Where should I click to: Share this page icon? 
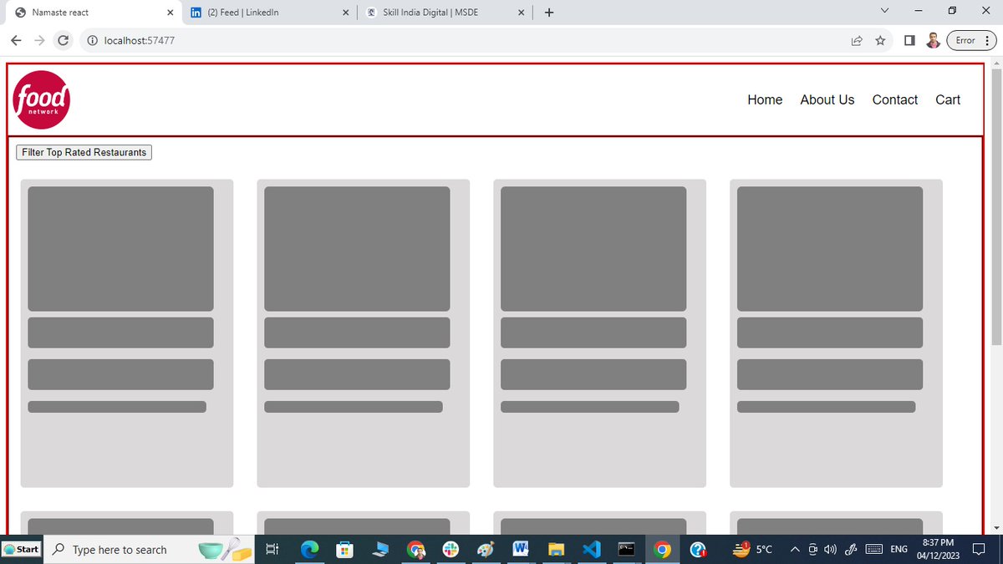(x=857, y=40)
